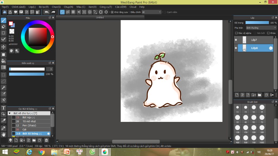278x156 pixels.
Task: Open the Chỉnh sửa(E) menu
Action: [19, 7]
